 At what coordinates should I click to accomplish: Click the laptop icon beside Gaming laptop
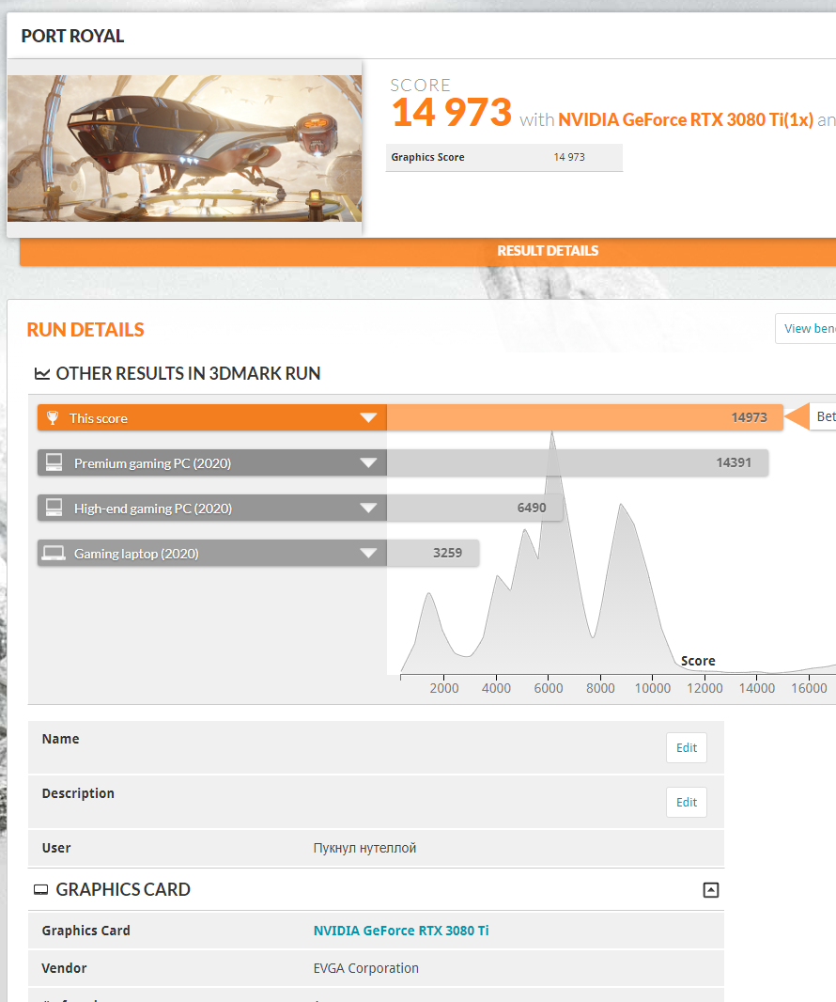tap(54, 553)
